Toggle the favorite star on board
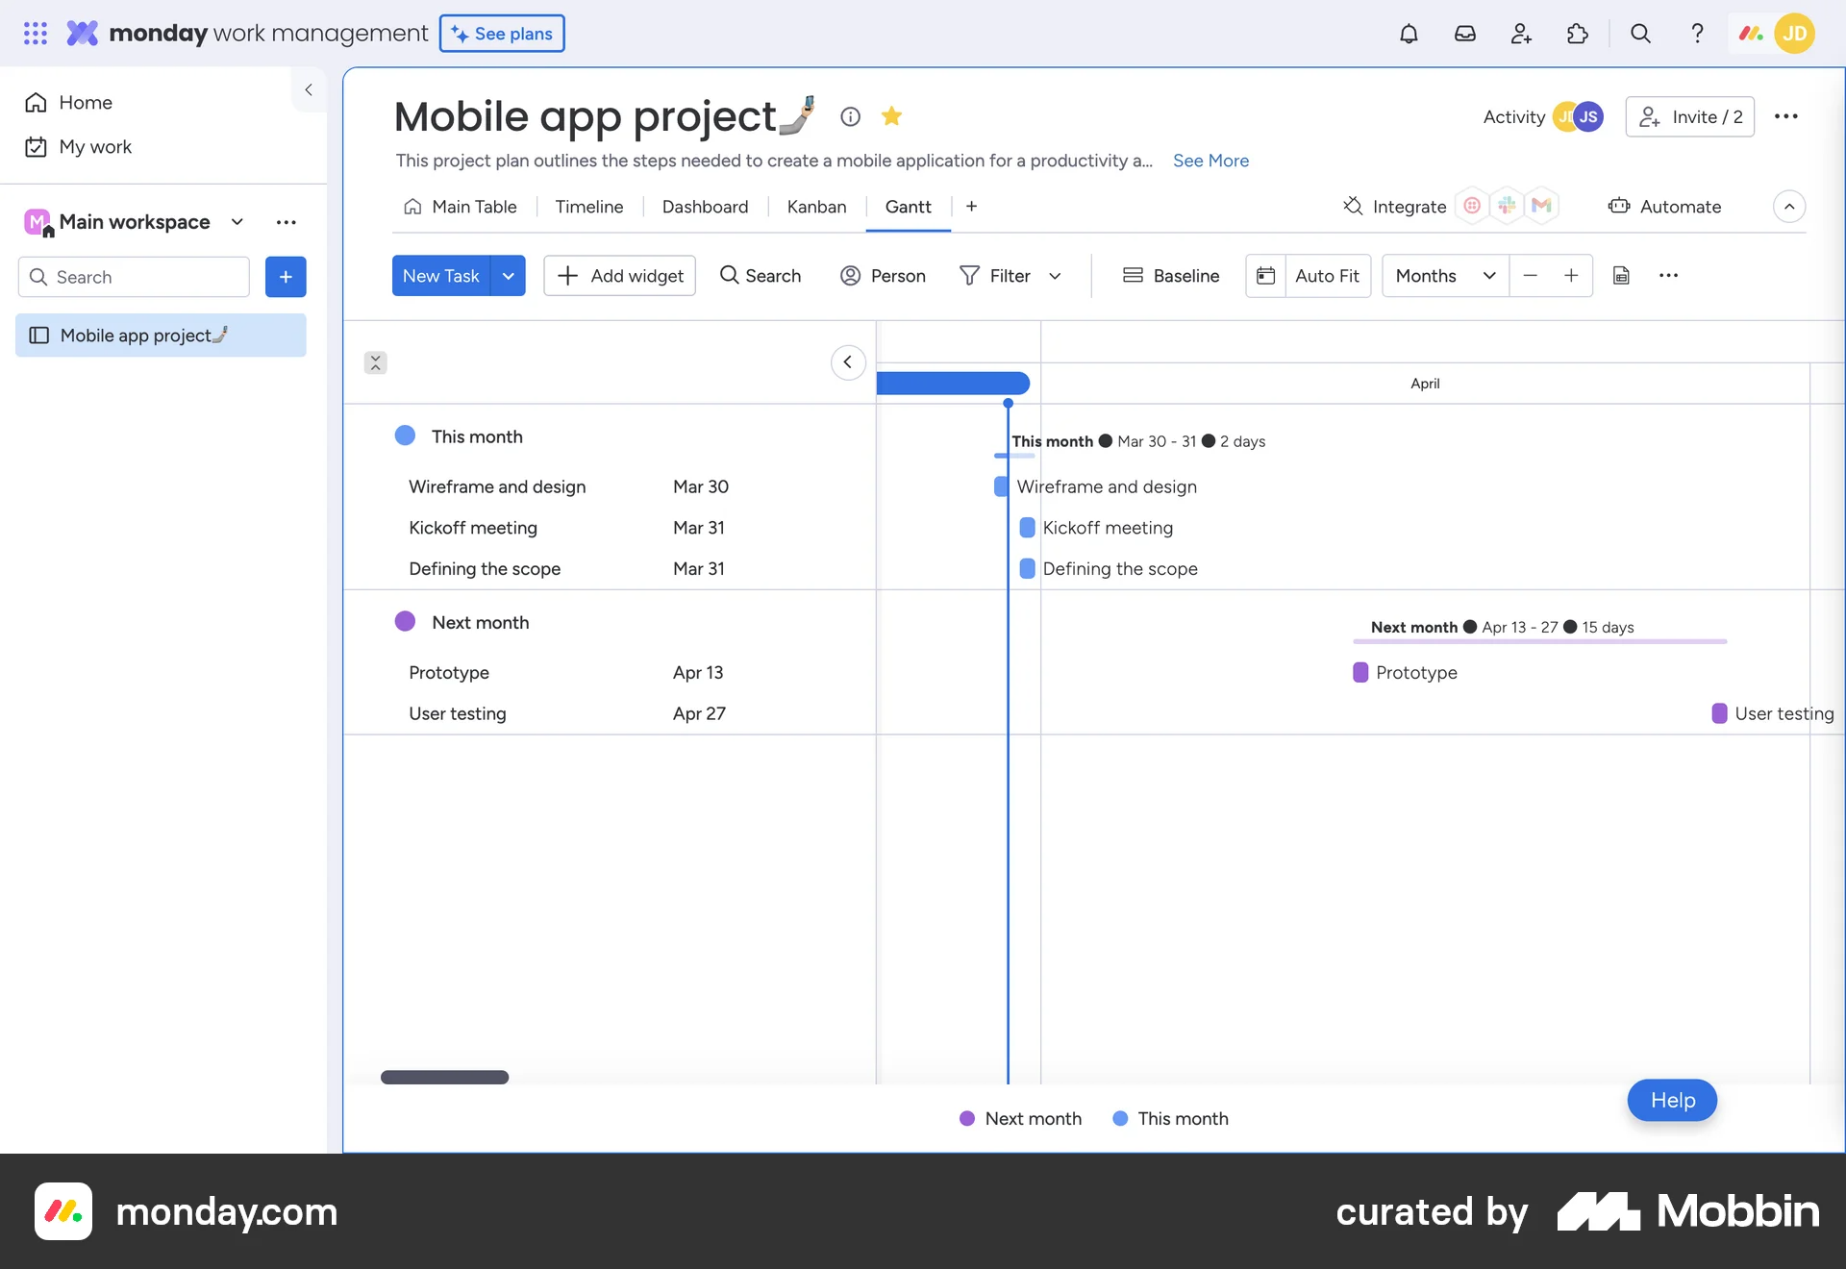1846x1269 pixels. coord(891,116)
